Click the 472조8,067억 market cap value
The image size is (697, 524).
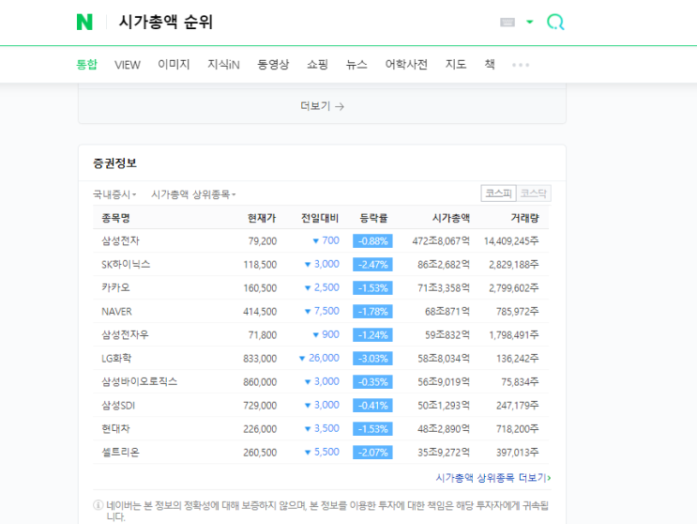point(441,241)
